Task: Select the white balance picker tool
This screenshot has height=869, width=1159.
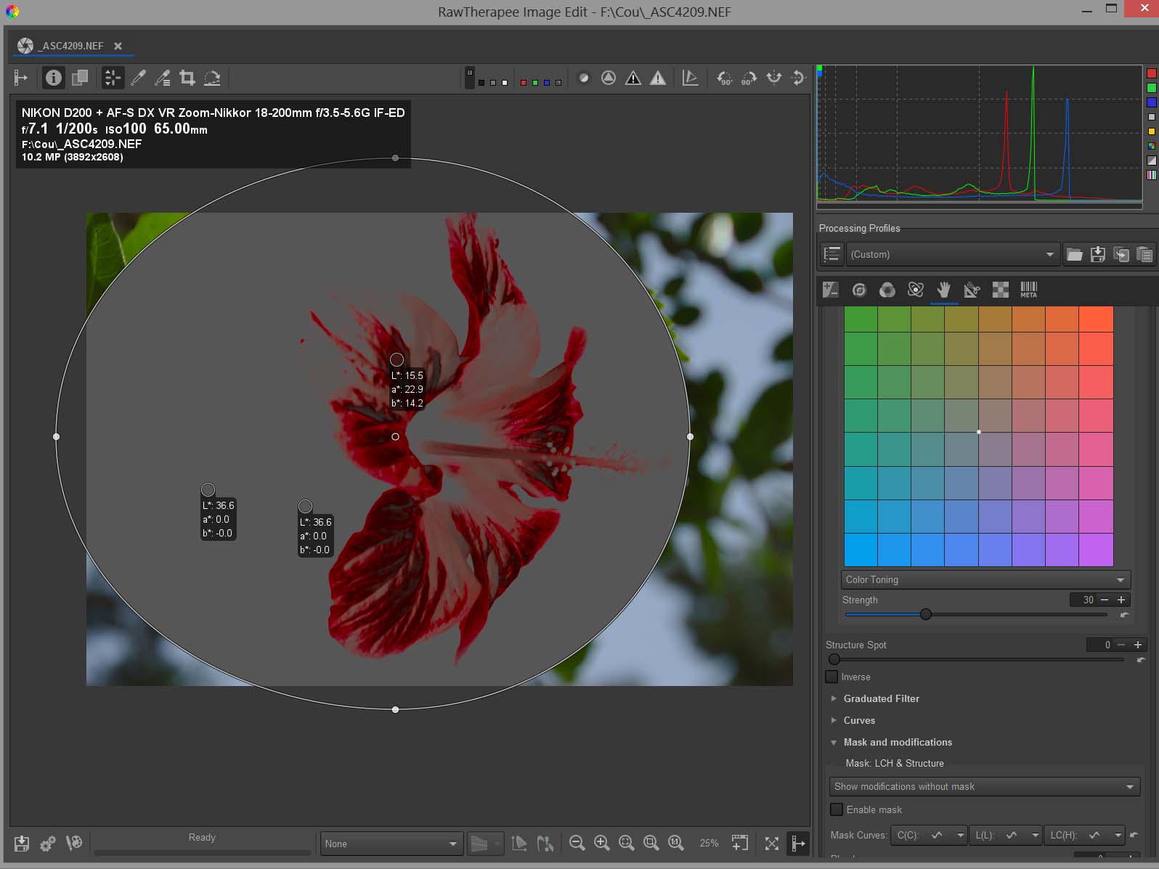Action: click(x=138, y=78)
